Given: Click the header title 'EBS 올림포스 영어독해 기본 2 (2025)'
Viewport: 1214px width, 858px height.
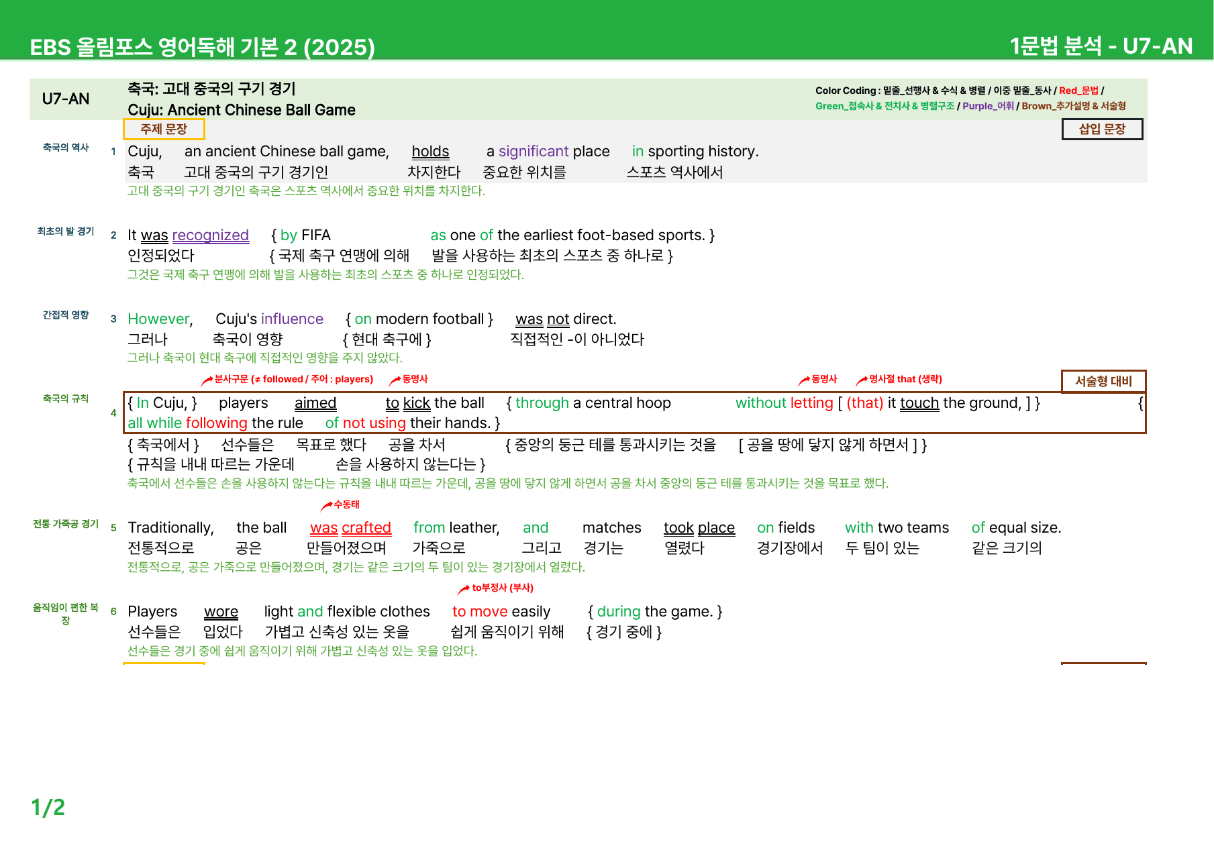Looking at the screenshot, I should coord(202,46).
